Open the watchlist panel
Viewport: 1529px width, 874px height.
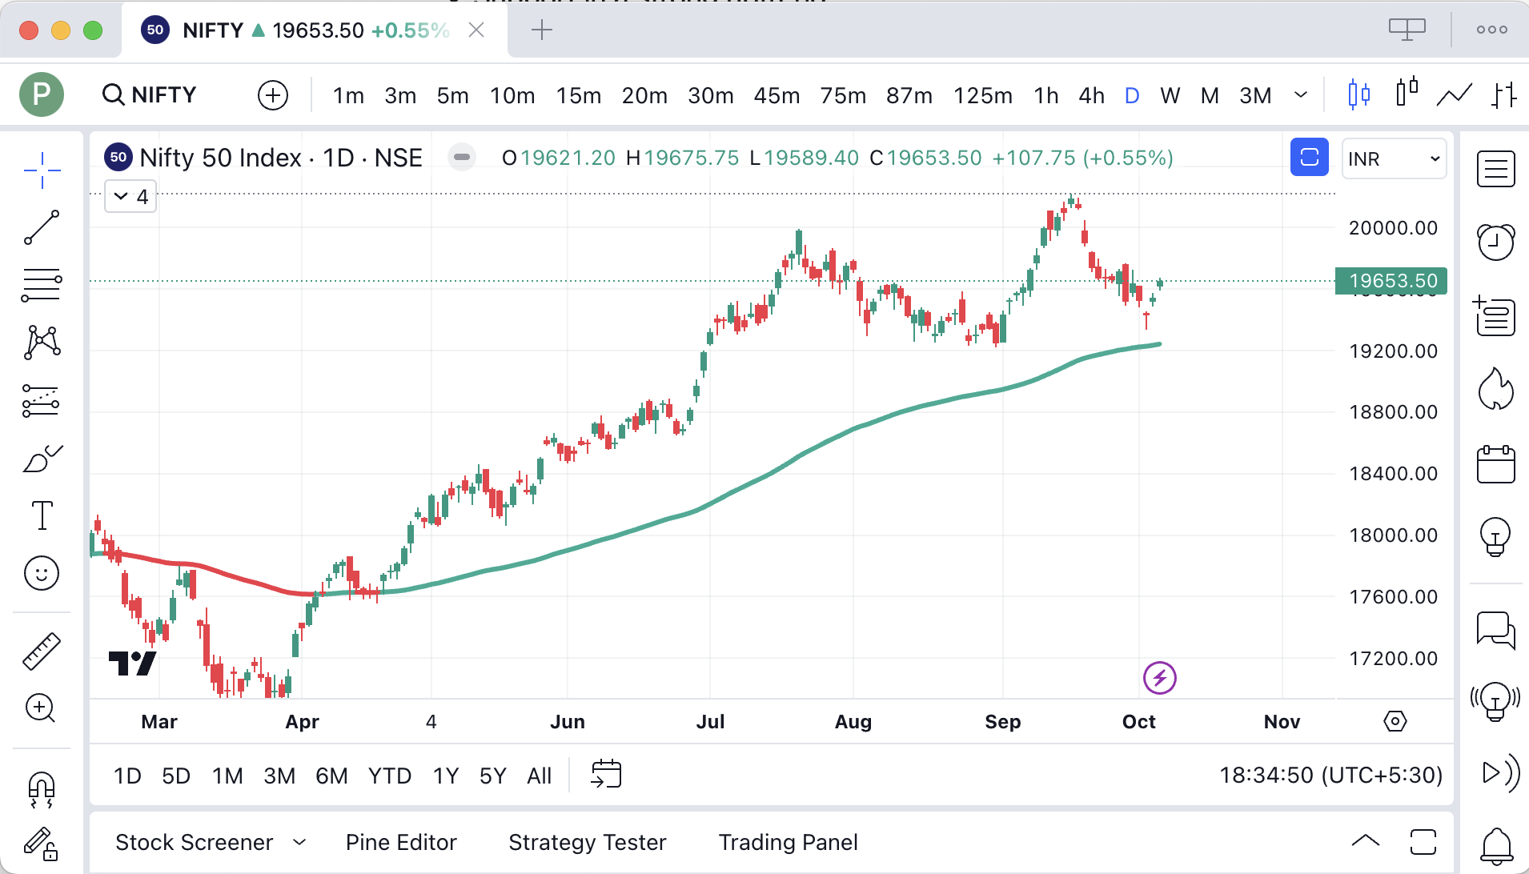pos(1495,170)
